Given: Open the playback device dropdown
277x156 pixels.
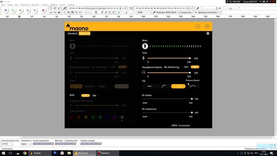Looking at the screenshot, I should point(209,13).
